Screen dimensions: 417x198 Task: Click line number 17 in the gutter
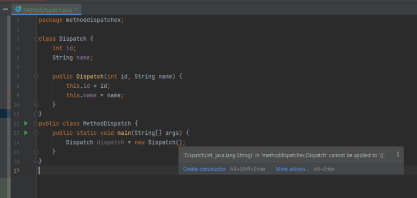(17, 171)
